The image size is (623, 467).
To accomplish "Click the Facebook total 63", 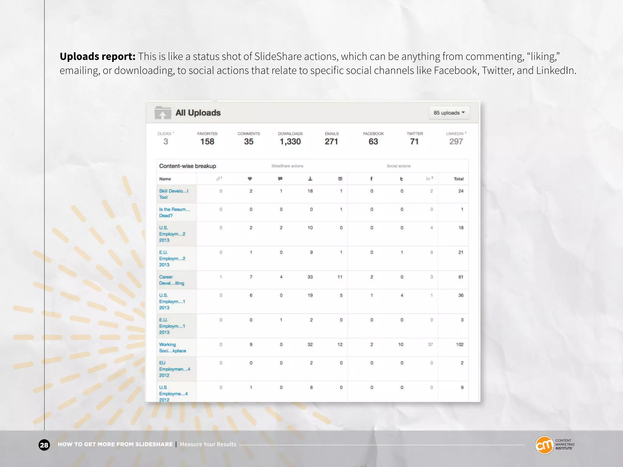I will coord(373,141).
